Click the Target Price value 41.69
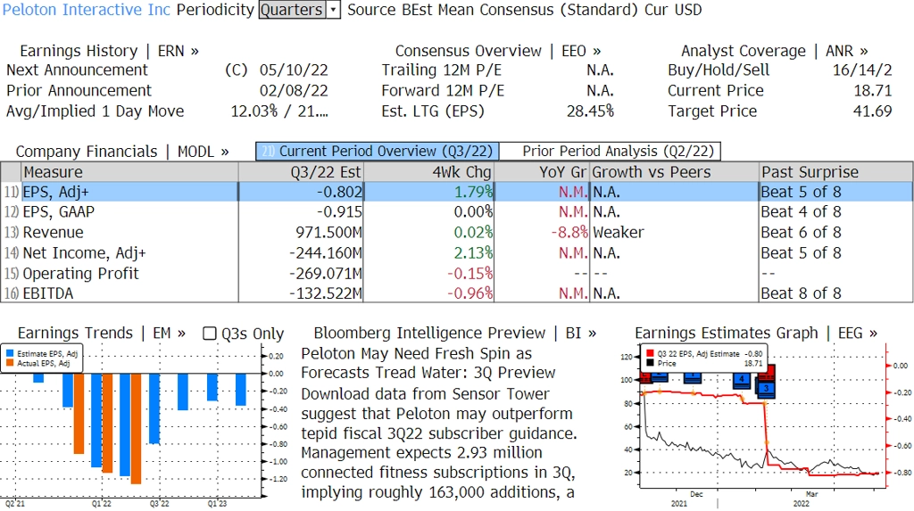This screenshot has width=914, height=511. pyautogui.click(x=873, y=111)
